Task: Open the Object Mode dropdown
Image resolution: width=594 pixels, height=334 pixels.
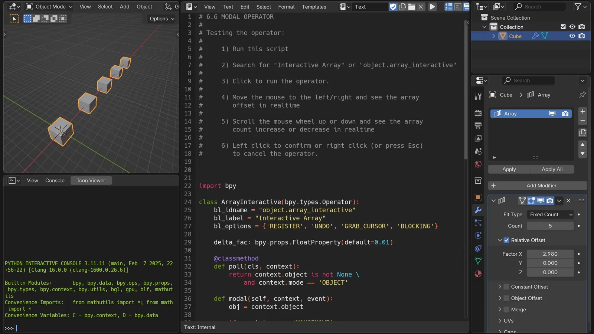Action: coord(48,6)
